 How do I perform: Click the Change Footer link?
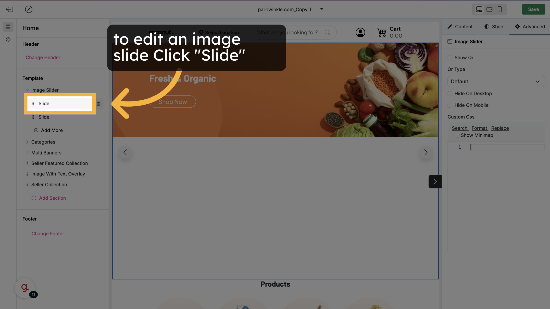(x=48, y=234)
